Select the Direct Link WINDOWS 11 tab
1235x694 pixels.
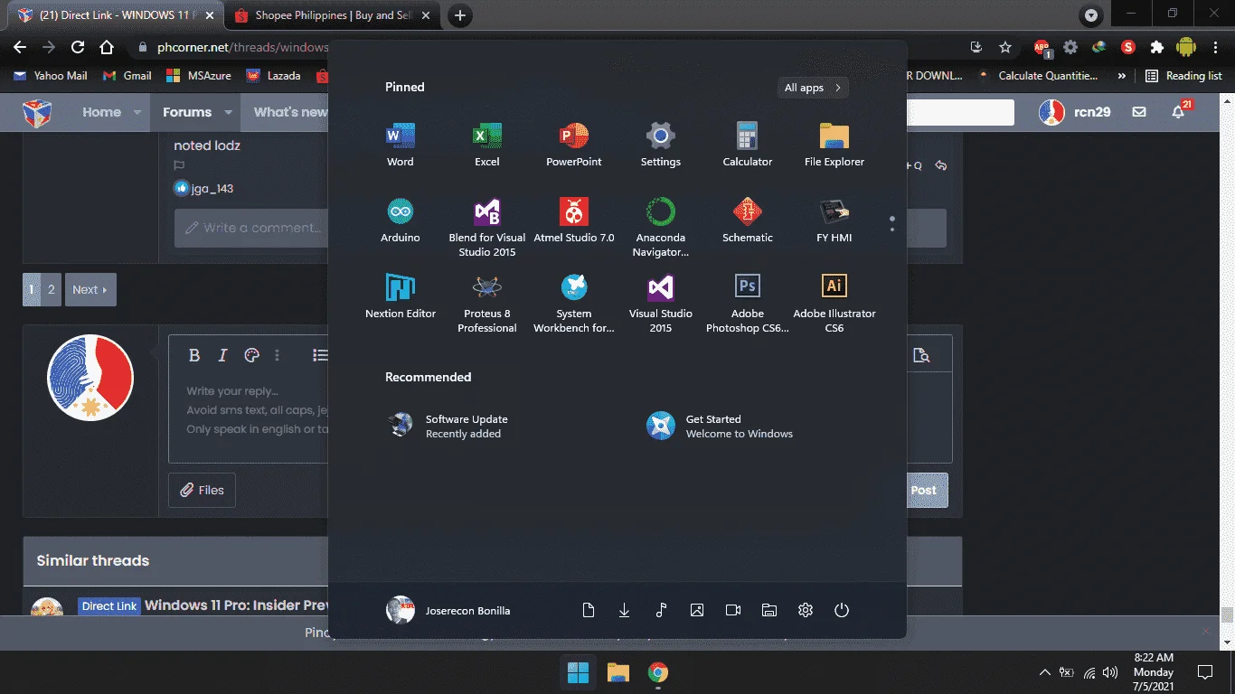115,15
